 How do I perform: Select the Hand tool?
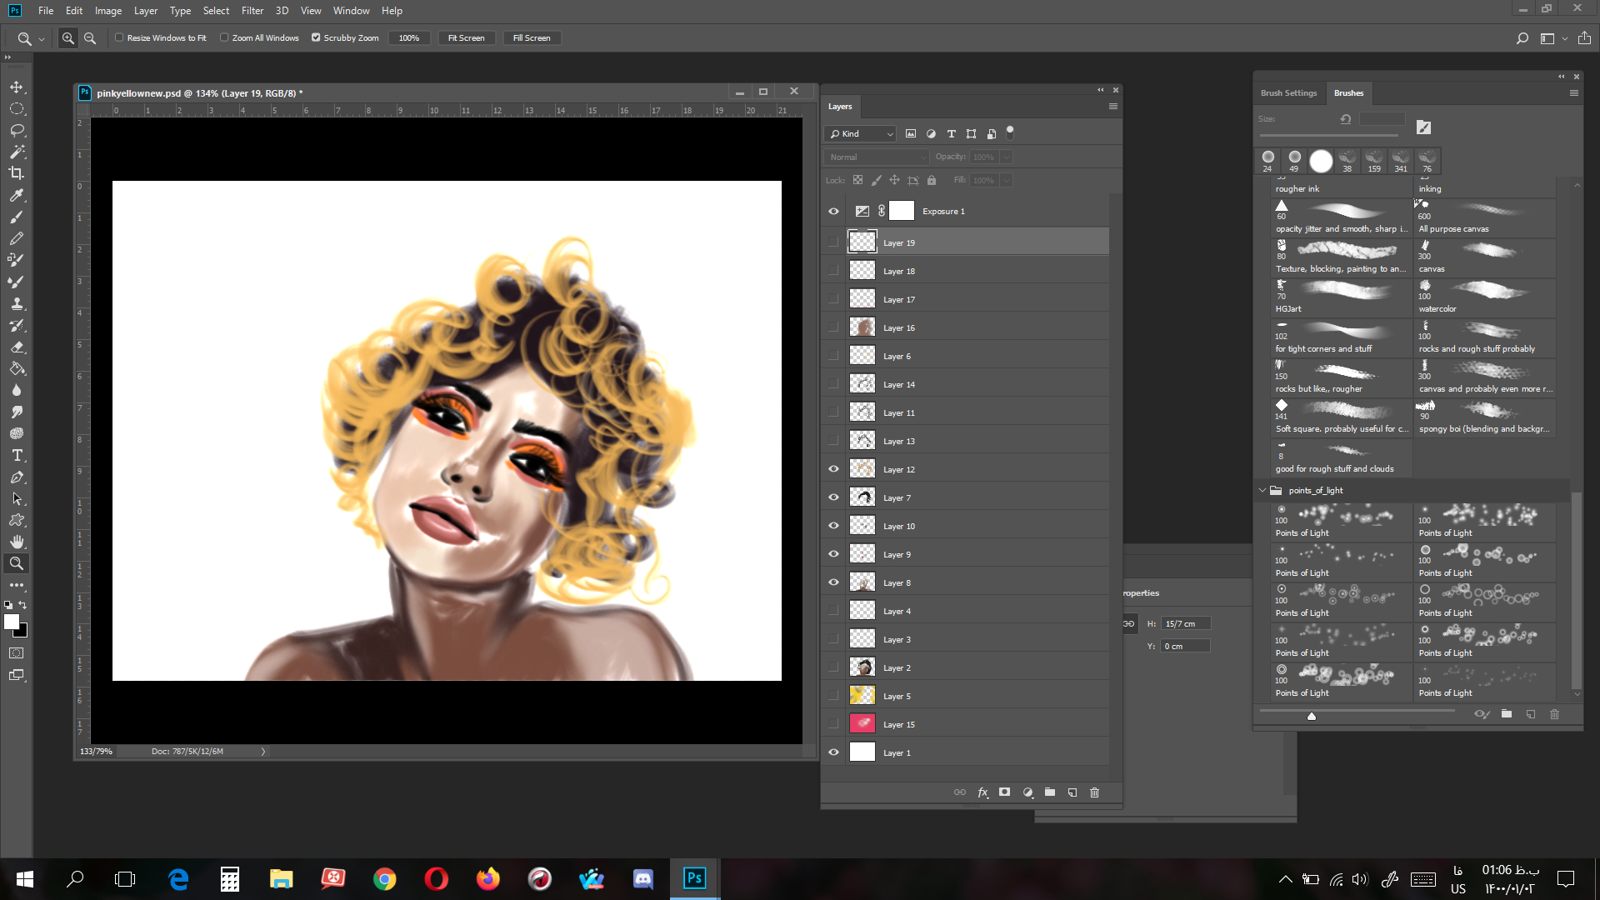click(17, 542)
